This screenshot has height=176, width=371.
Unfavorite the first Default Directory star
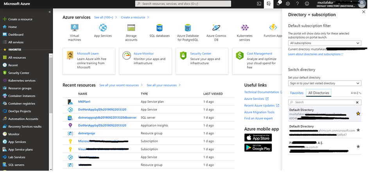[x=358, y=114]
